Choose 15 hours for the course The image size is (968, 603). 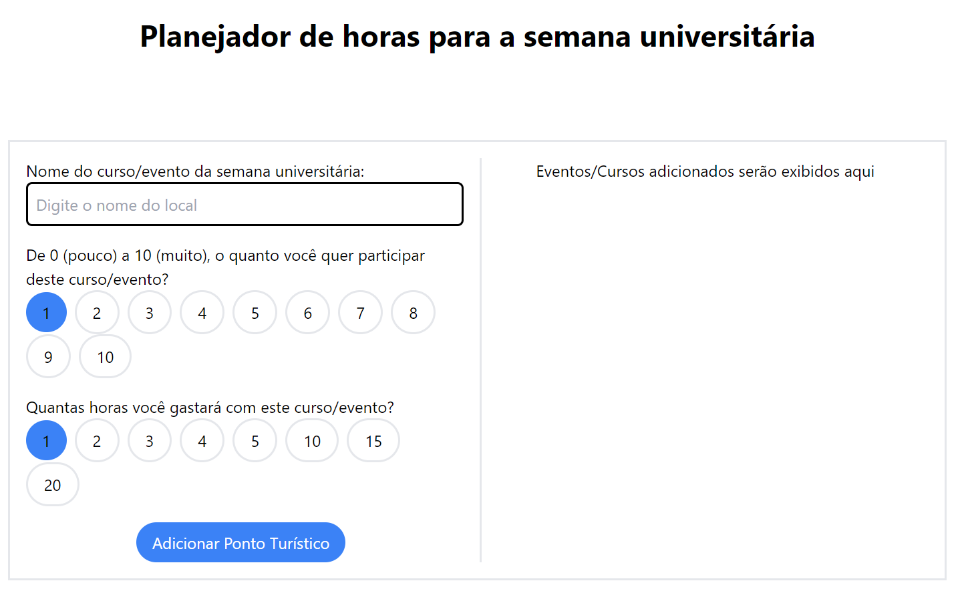(x=373, y=440)
